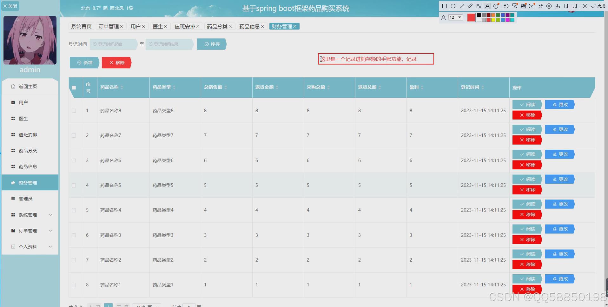Click the 登记时间结束 date input field
Viewport: 608px width, 307px height.
click(x=169, y=44)
